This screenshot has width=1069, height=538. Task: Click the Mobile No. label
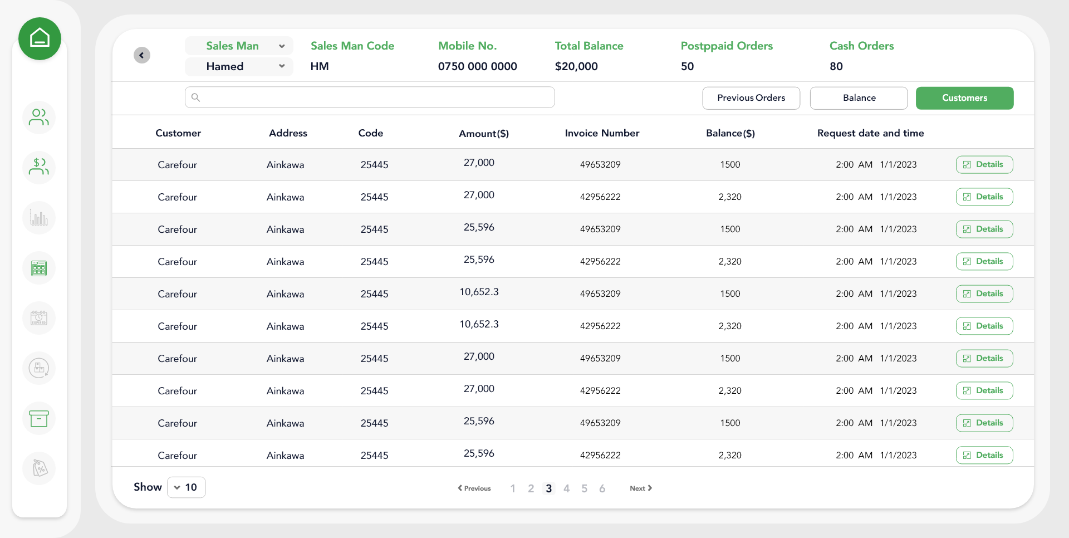point(468,46)
